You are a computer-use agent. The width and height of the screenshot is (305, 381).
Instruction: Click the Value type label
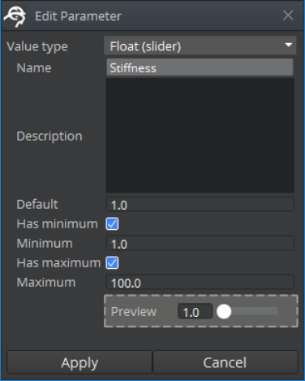tap(37, 46)
